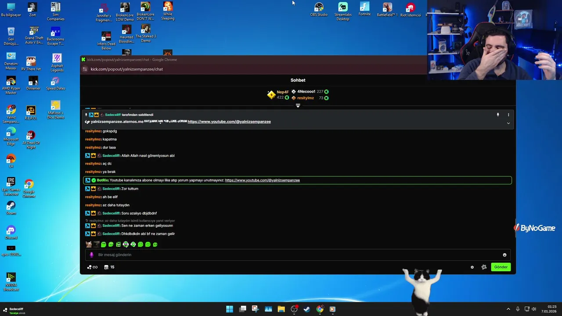Click resitylmz name in top gifters
Screen dimensions: 562x316
tap(306, 98)
